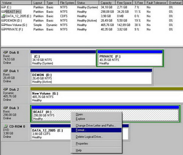Click the drive icon next to (C:) in the volume list

(4, 7)
